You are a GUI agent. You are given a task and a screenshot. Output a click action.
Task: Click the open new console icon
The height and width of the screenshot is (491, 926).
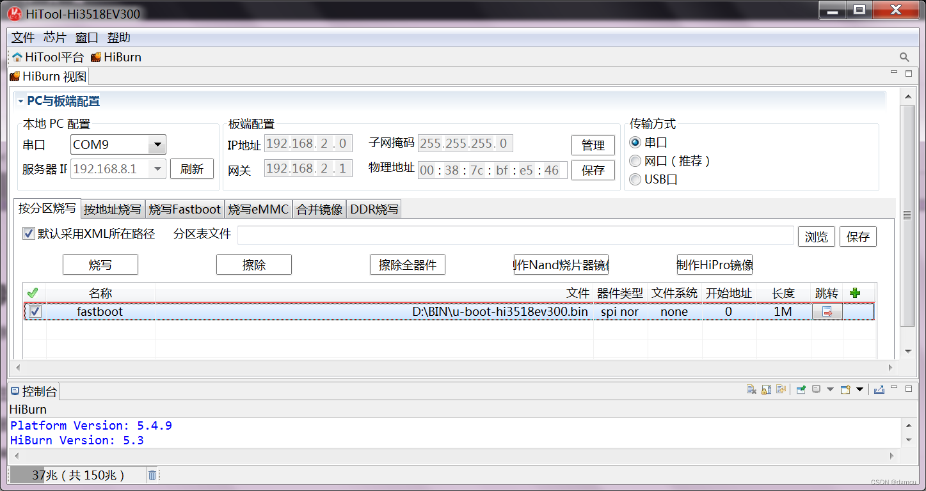tap(845, 389)
